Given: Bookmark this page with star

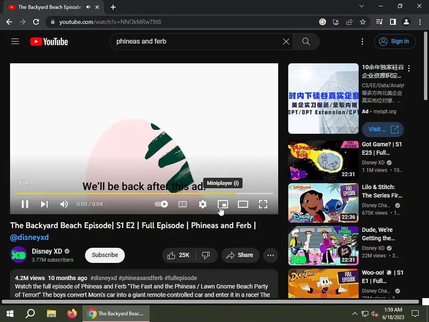Looking at the screenshot, I should coord(363,22).
